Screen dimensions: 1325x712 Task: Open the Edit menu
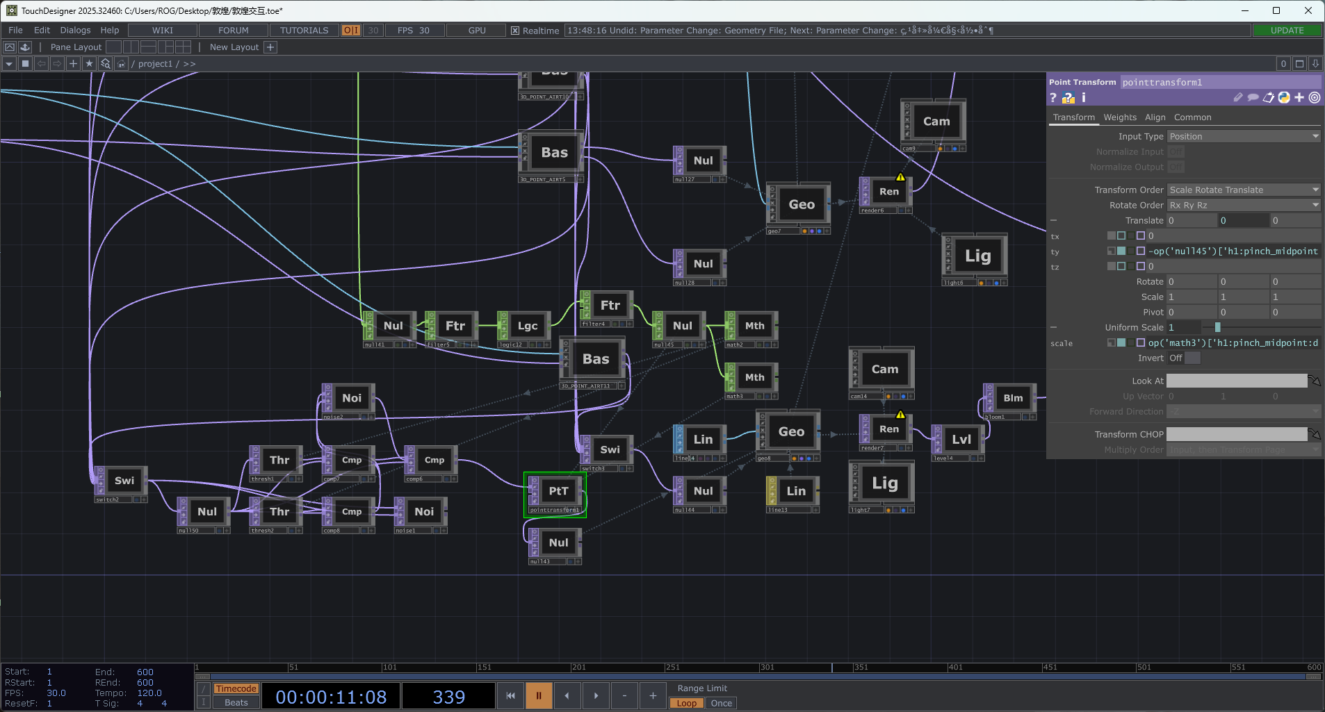point(42,31)
